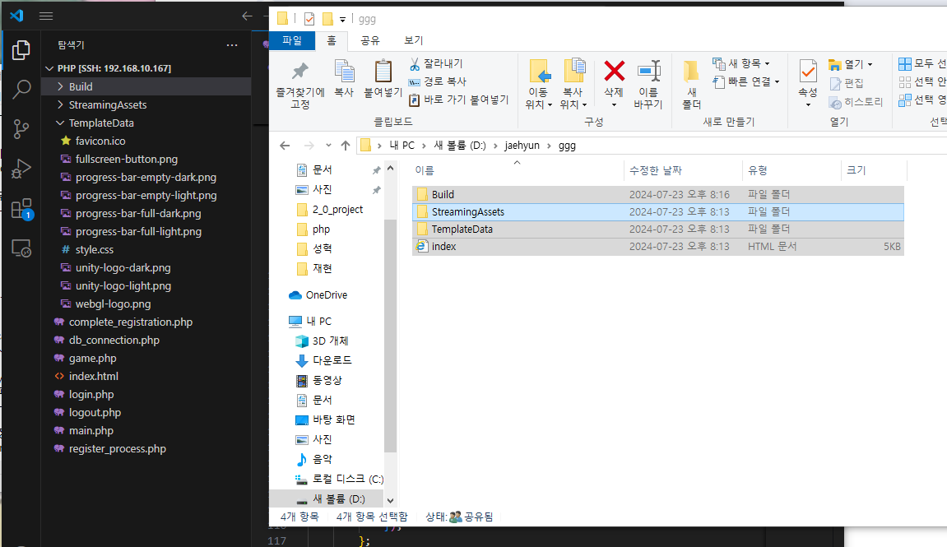Click Select all (모두 선택) in ribbon
The height and width of the screenshot is (547, 947).
pyautogui.click(x=922, y=63)
